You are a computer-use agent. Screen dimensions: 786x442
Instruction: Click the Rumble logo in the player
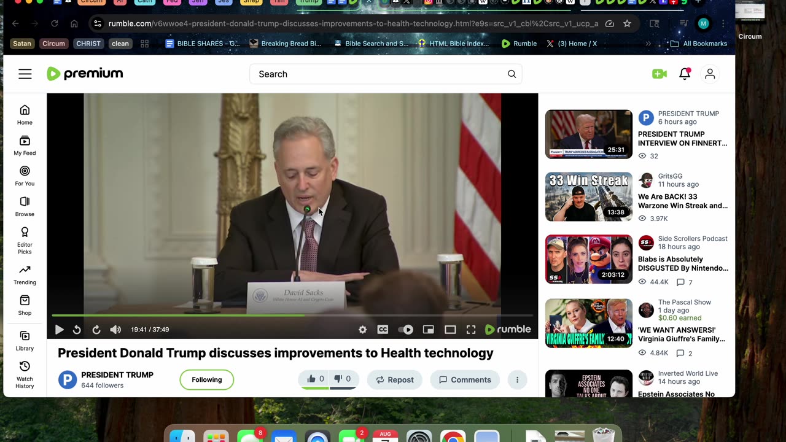coord(508,330)
